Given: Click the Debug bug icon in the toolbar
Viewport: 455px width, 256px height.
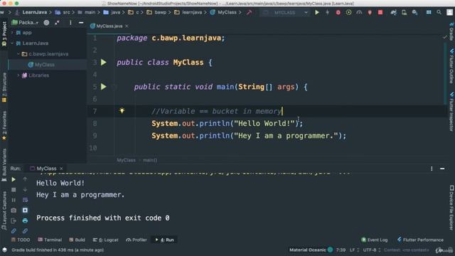Looking at the screenshot, I should (x=338, y=13).
